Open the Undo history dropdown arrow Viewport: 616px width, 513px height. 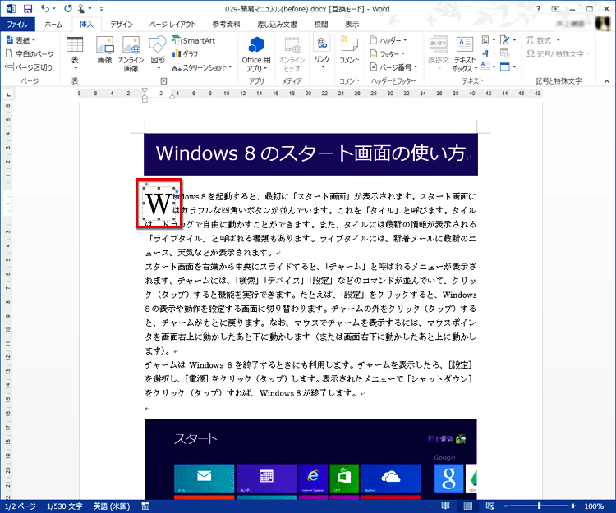click(54, 9)
